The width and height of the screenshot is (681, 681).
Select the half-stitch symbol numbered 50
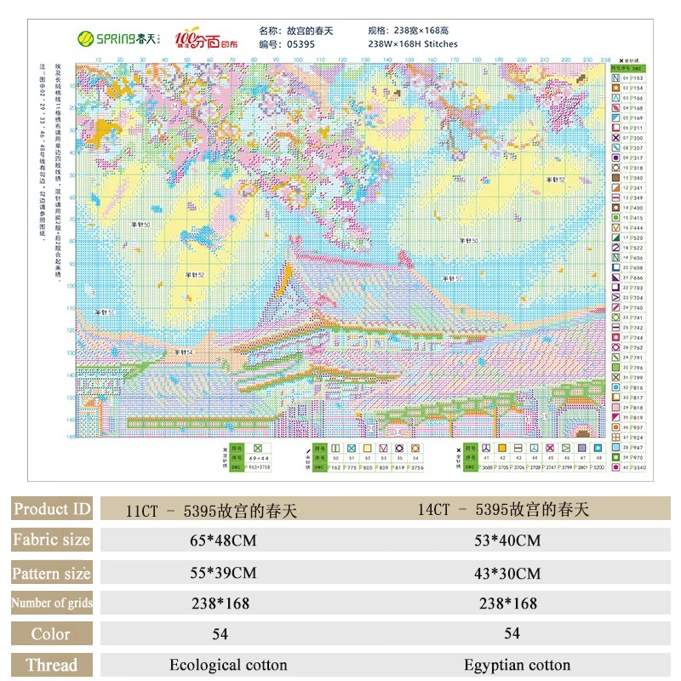coord(335,449)
